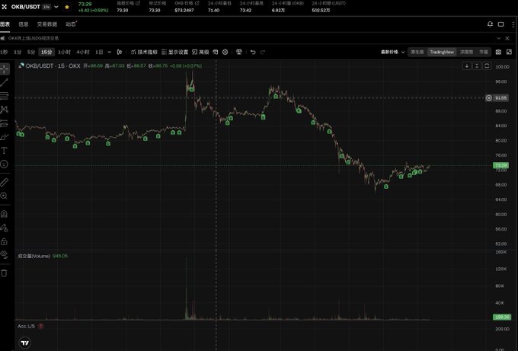Viewport: 518px width, 351px height.
Task: Open the 10x leverage badge
Action: tap(46, 7)
